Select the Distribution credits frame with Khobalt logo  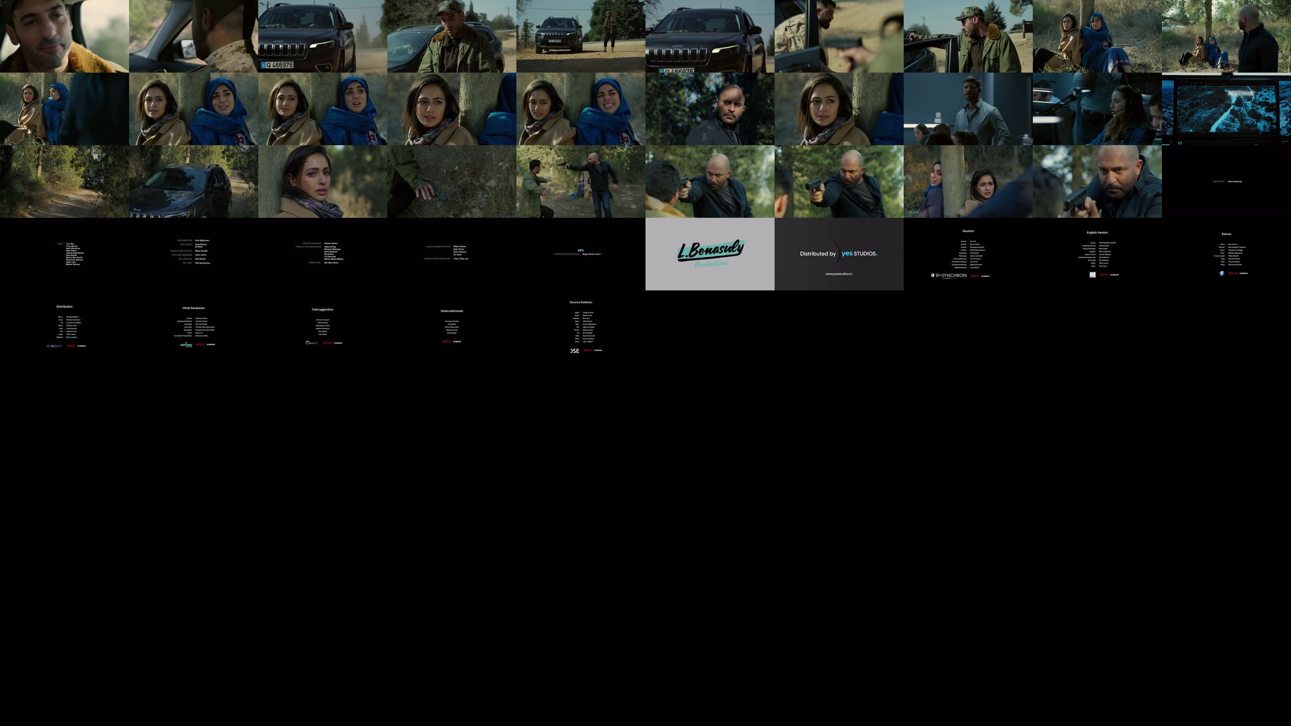[x=64, y=327]
